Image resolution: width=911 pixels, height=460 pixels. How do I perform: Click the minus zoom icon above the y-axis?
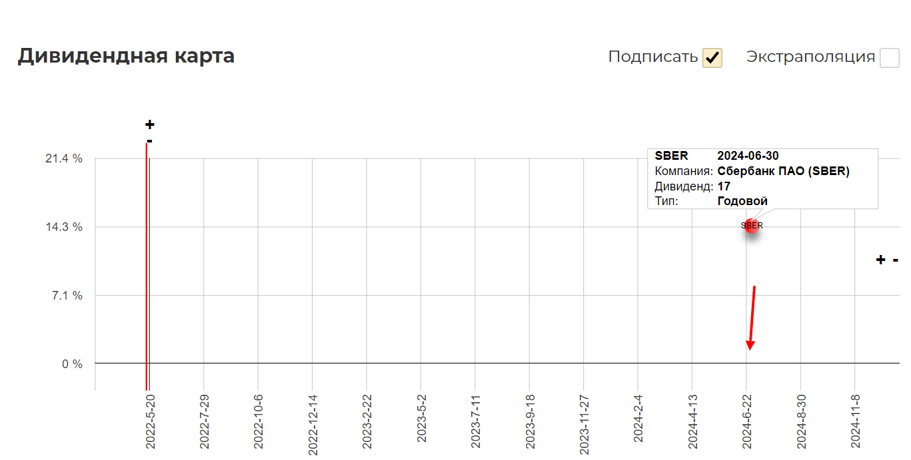point(150,140)
